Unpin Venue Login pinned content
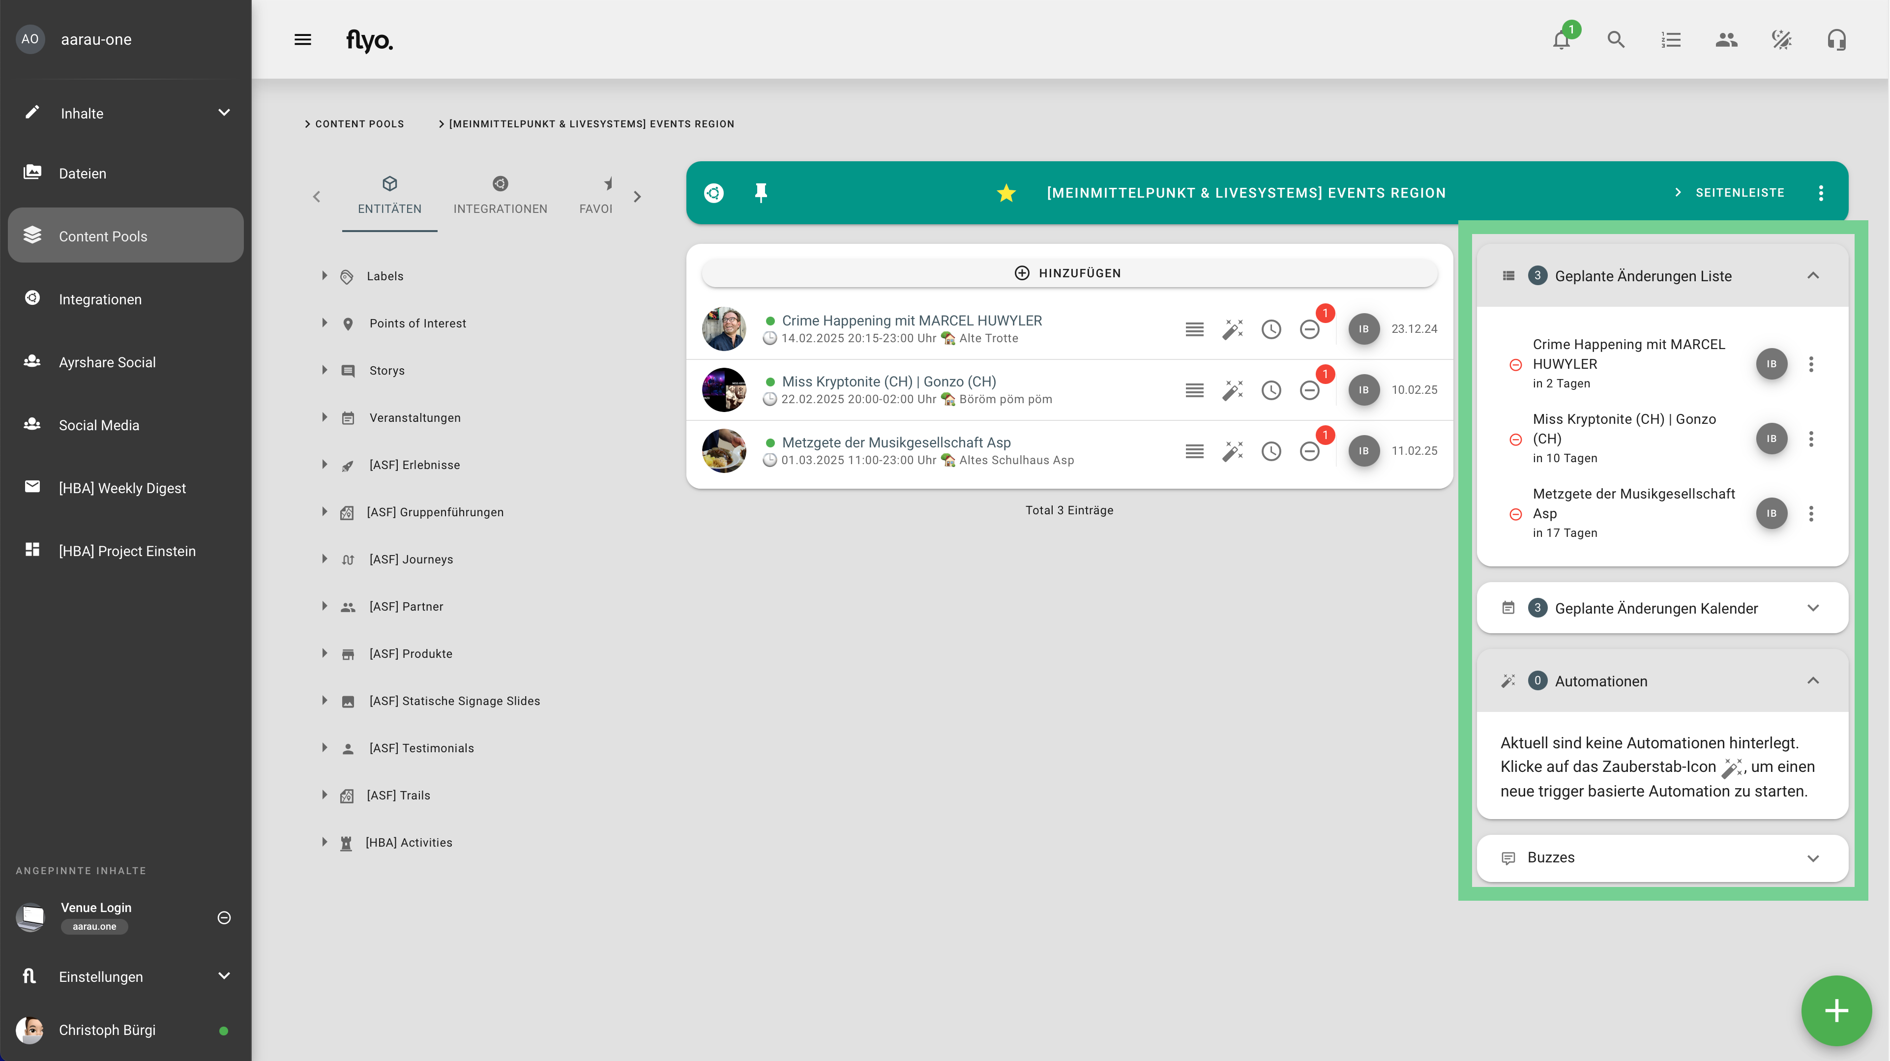 (224, 917)
